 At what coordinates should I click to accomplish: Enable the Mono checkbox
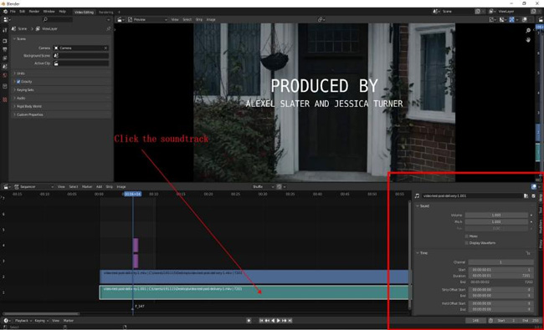[467, 236]
